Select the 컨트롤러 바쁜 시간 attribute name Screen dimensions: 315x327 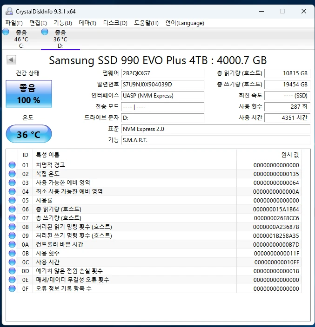(60, 244)
